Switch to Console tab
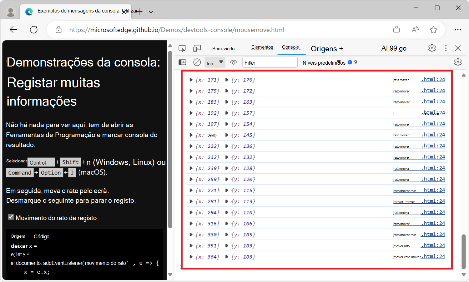 click(x=291, y=47)
